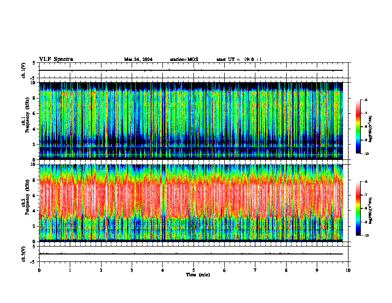This screenshot has width=392, height=303.
Task: Click the 6 kHz tick on ch.1 axis
Action: 35,113
